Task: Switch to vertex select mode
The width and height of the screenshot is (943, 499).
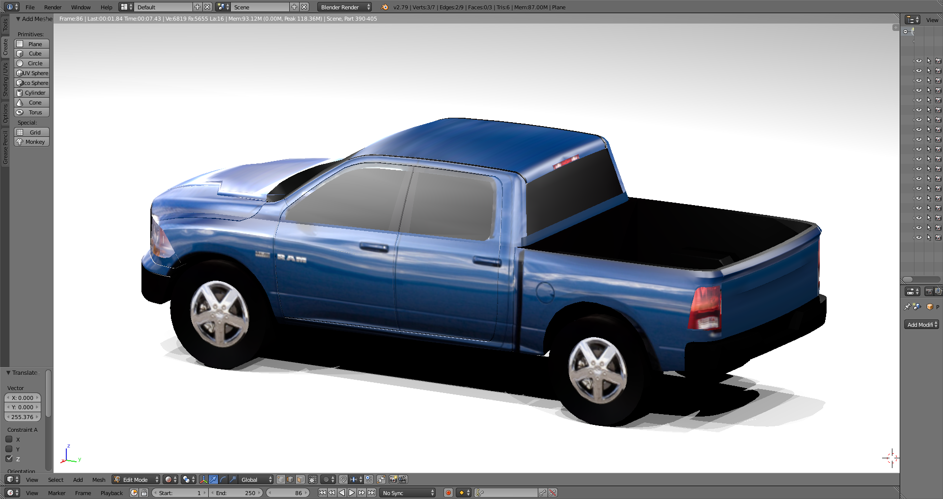Action: click(x=281, y=480)
